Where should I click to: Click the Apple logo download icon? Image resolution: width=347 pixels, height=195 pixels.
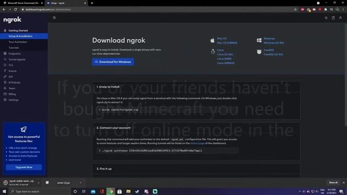click(213, 40)
